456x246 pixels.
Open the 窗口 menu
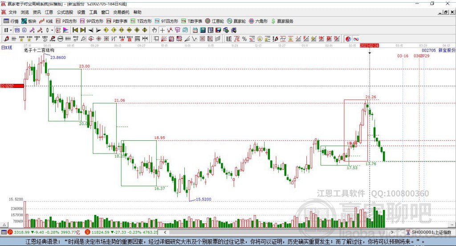[105, 12]
